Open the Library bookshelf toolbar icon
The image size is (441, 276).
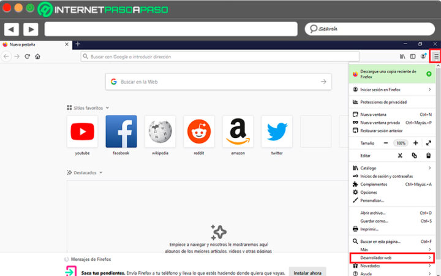click(x=402, y=56)
